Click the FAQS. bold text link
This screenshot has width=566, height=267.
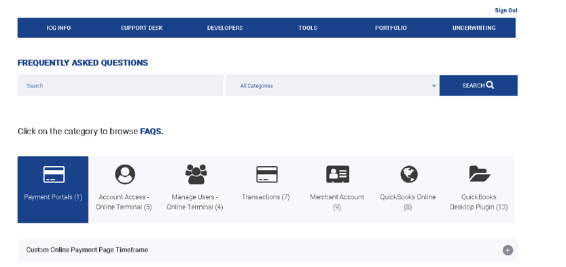[x=152, y=131]
